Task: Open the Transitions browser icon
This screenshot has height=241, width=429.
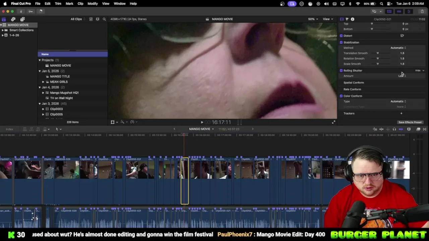Action: (424, 129)
